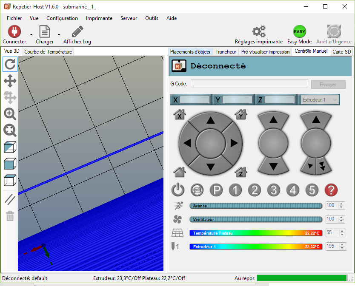Screen dimensions: 355x286
Task: Open the Carte SD tab
Action: (342, 52)
